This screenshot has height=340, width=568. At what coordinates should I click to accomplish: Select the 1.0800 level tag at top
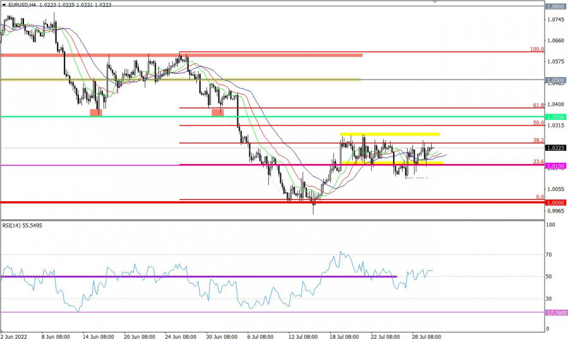click(x=555, y=6)
